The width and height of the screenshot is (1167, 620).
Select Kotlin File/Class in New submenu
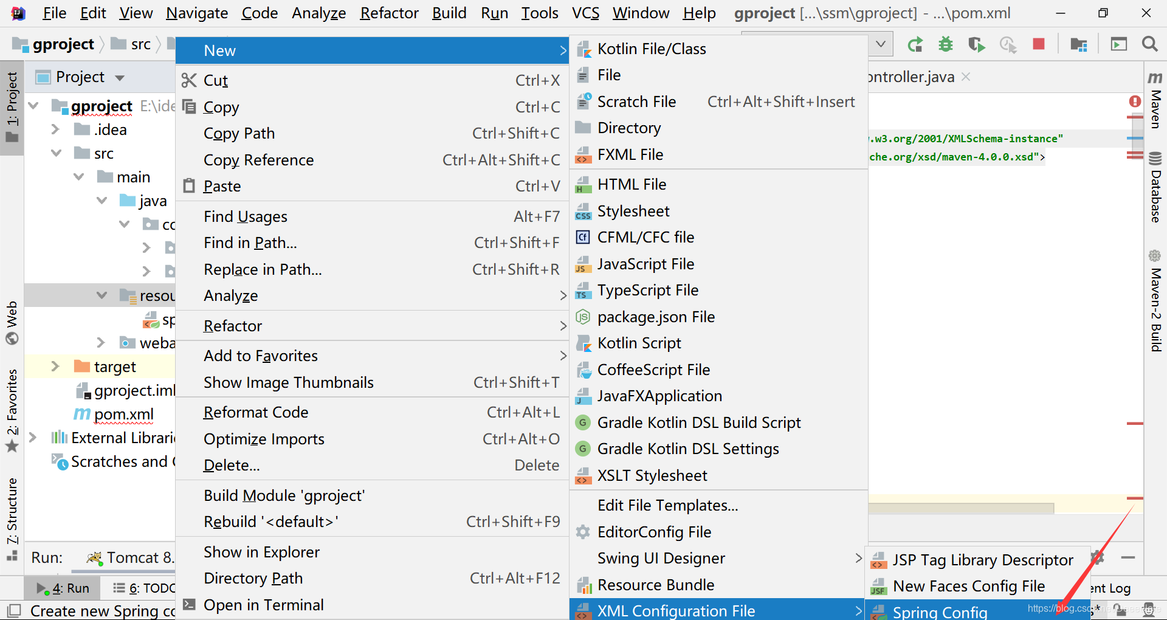718,49
